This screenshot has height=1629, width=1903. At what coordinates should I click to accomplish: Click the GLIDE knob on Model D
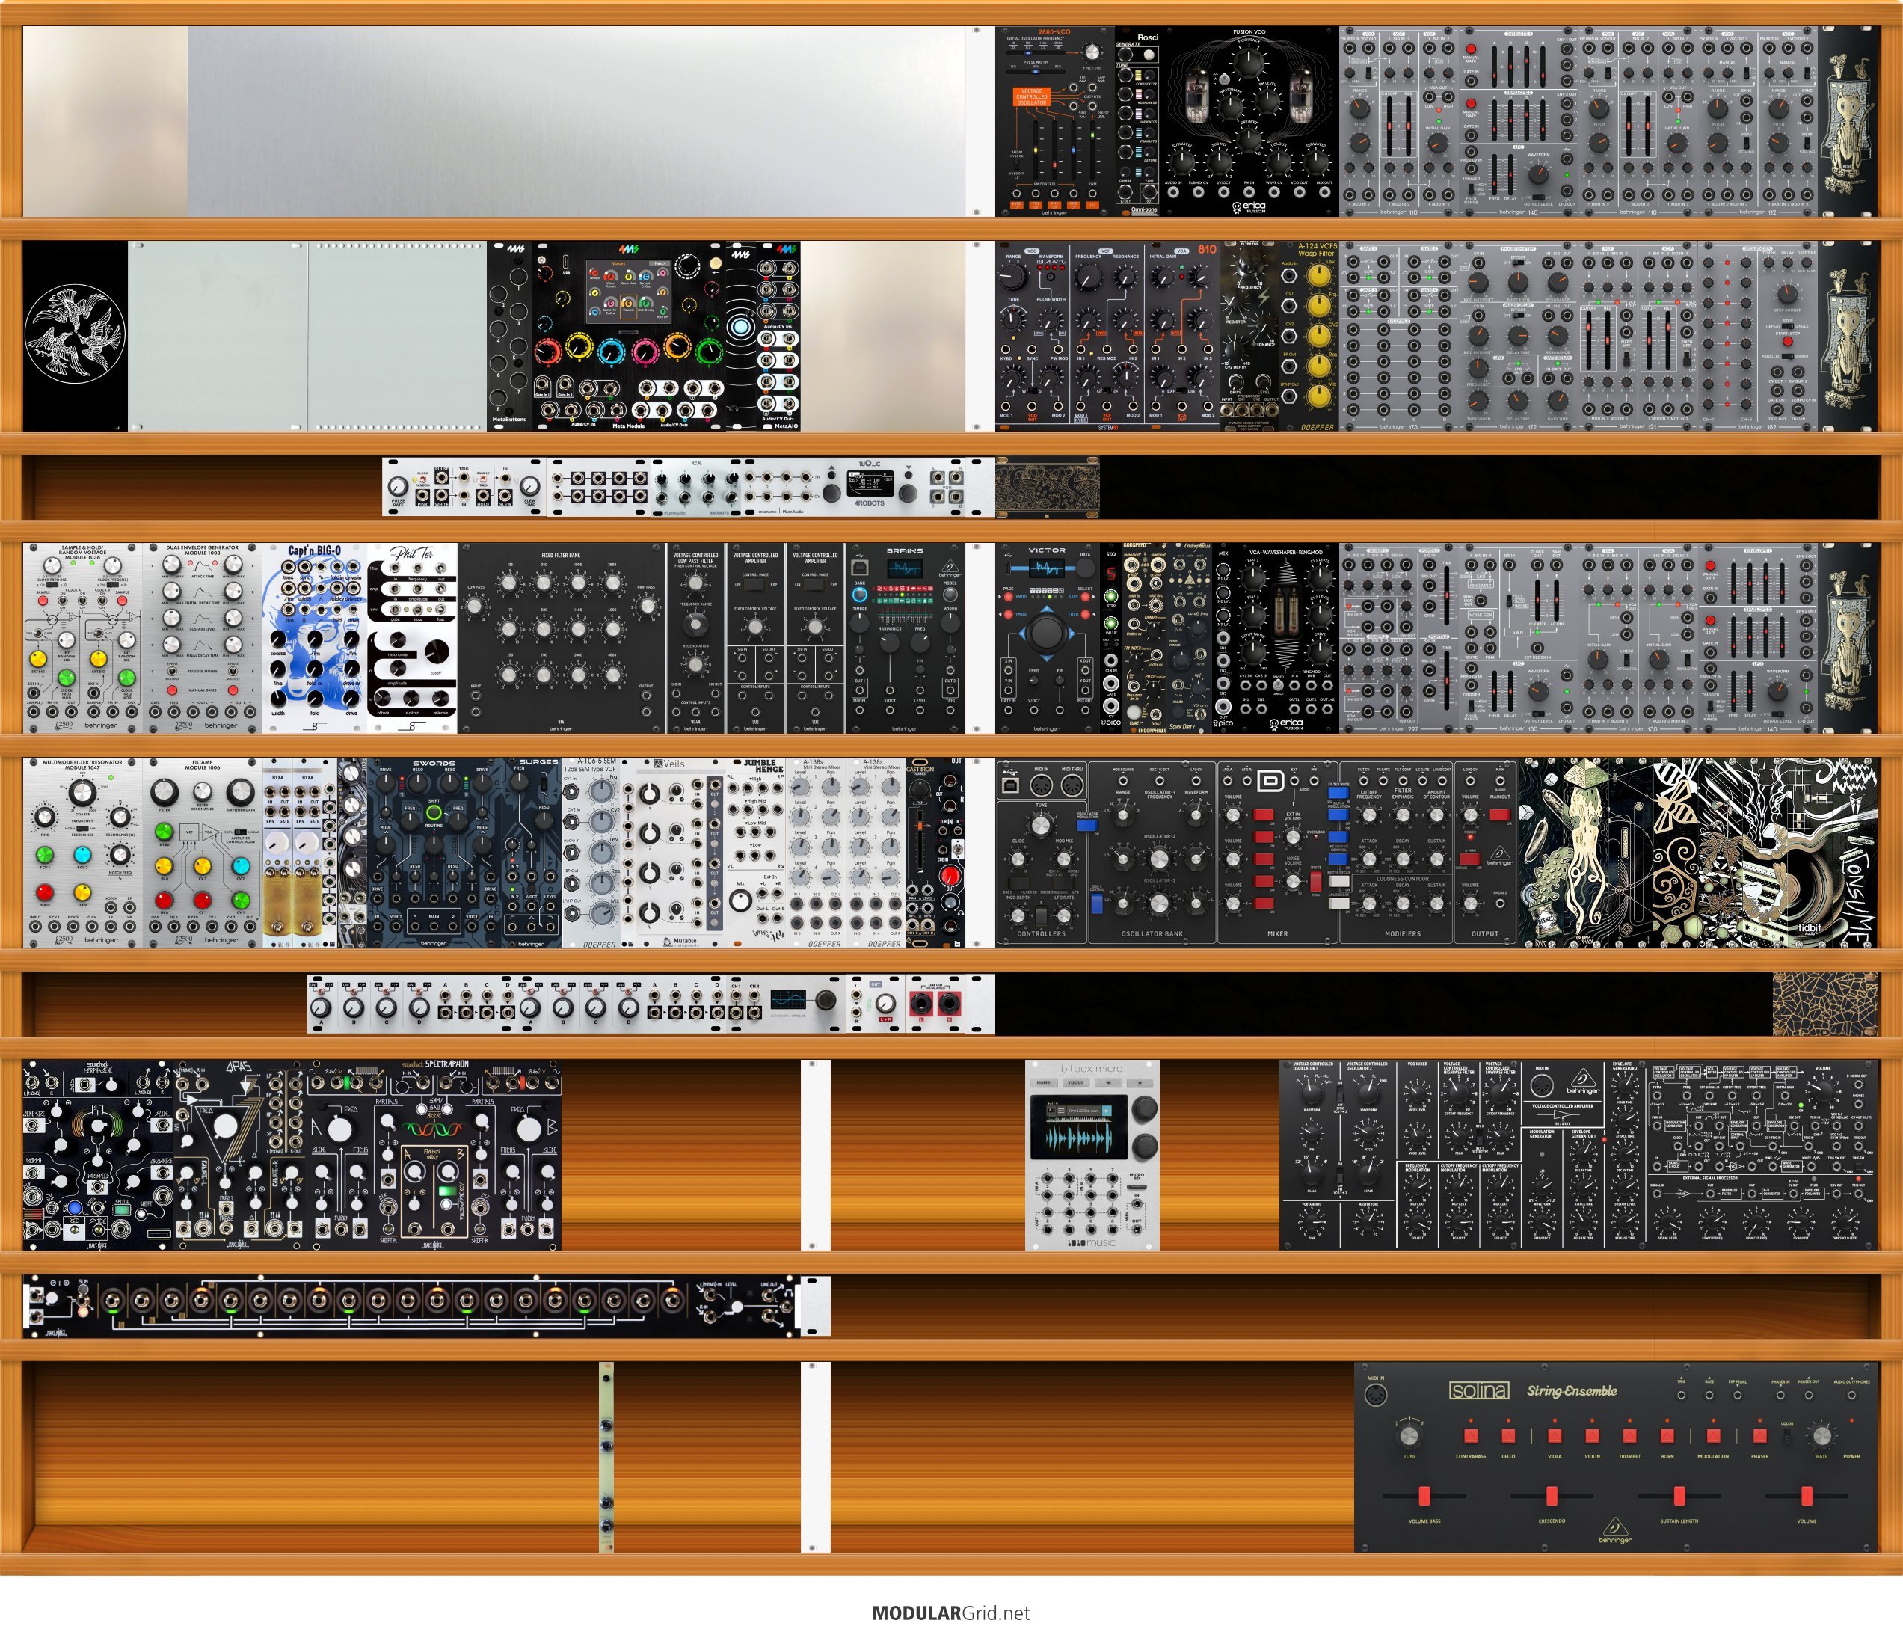1018,861
